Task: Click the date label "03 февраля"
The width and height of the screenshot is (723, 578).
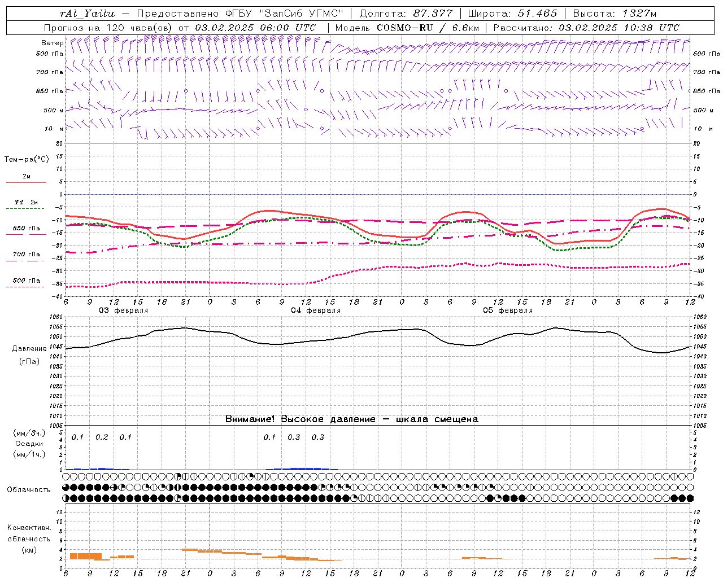Action: pos(124,310)
